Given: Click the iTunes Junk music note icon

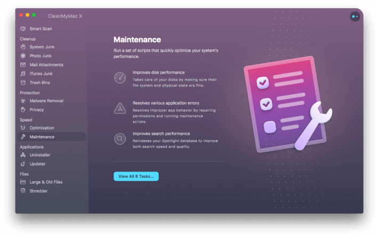Looking at the screenshot, I should point(23,74).
